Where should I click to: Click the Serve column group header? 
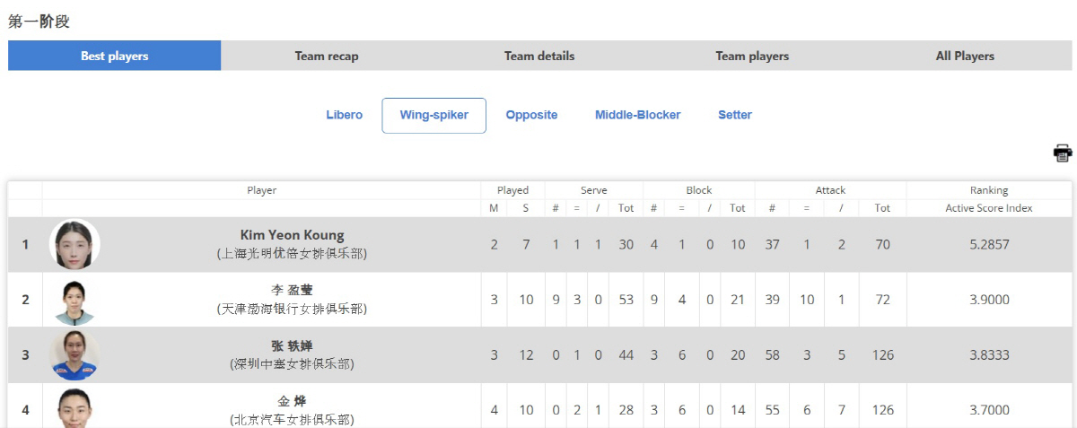[593, 190]
